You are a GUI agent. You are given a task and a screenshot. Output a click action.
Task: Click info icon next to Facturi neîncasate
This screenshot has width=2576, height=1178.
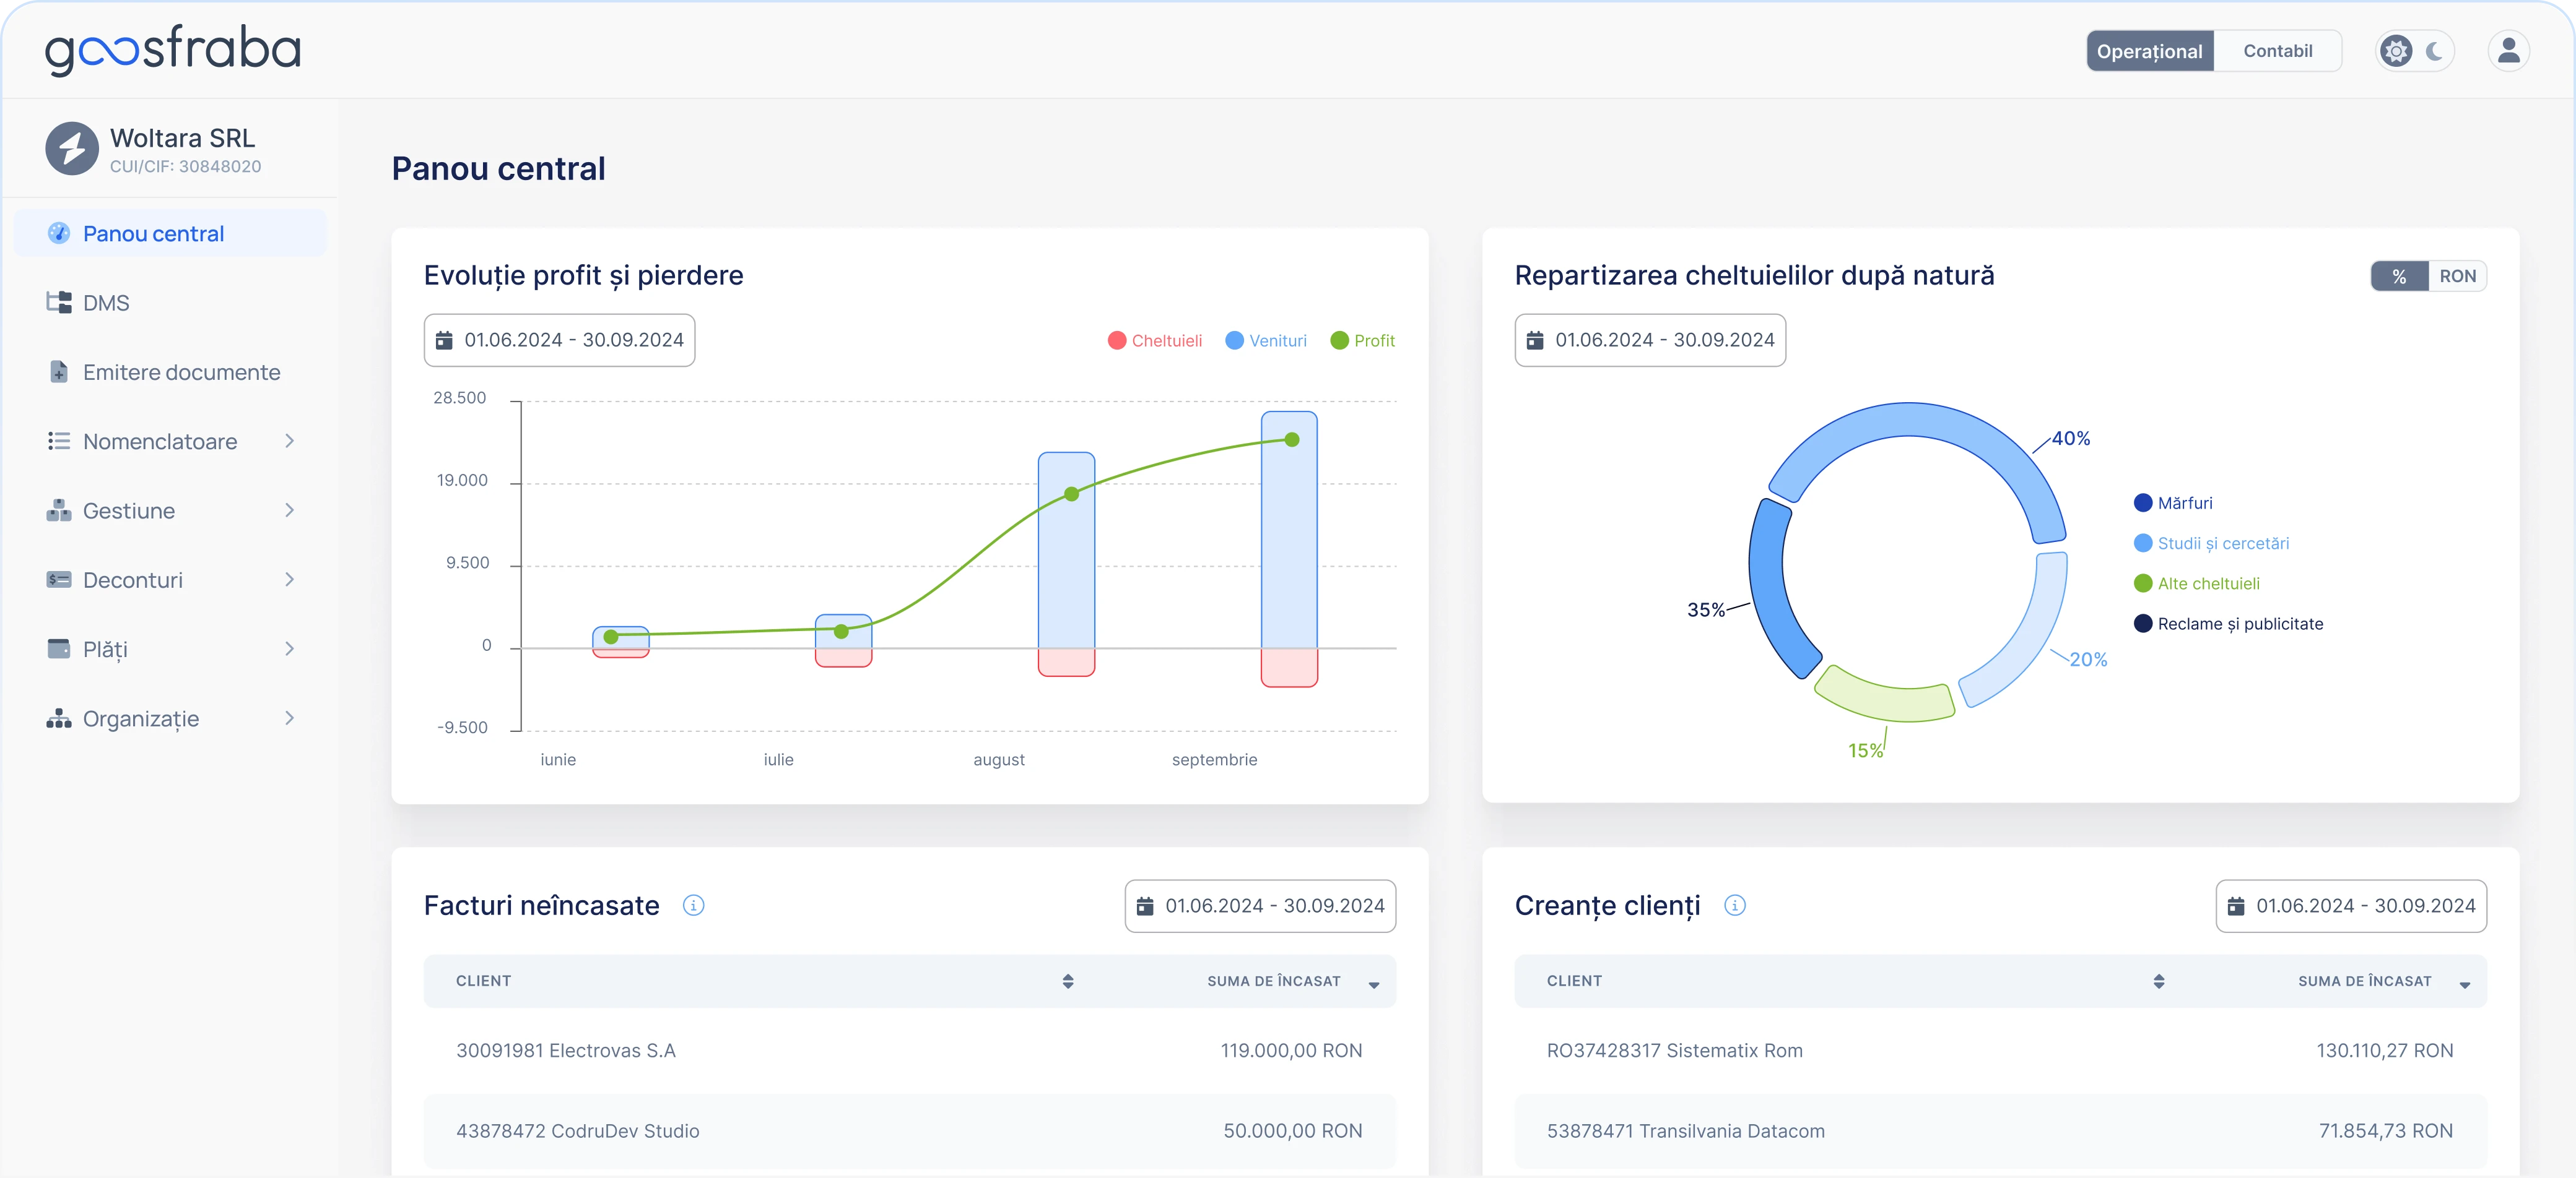coord(693,905)
